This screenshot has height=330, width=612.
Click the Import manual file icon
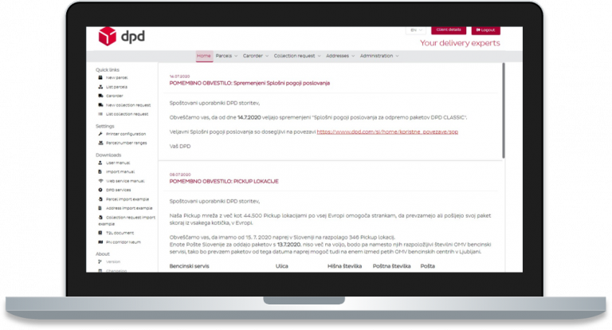100,172
